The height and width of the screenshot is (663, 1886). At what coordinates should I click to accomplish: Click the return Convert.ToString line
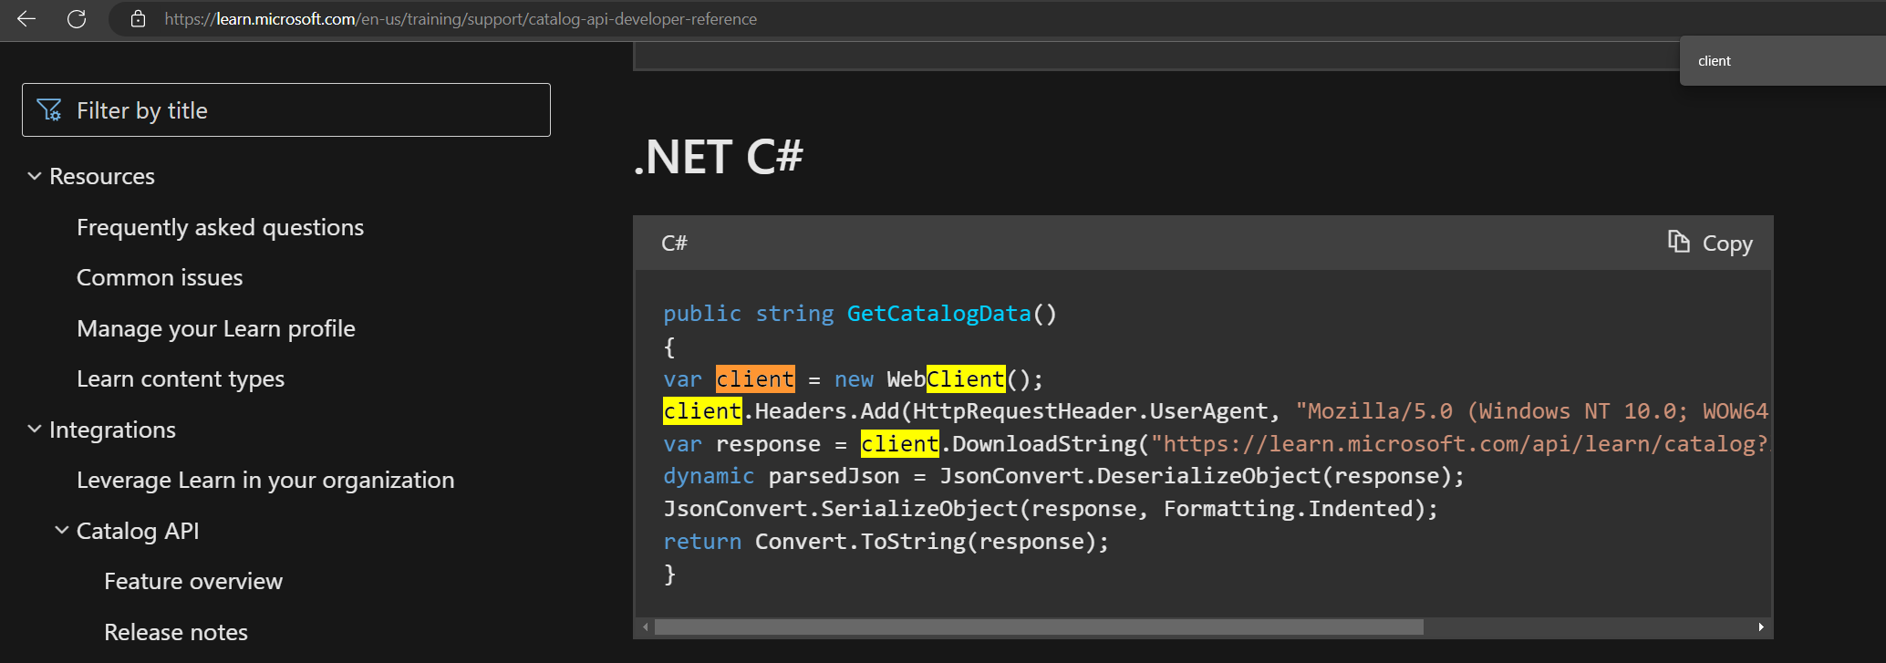(886, 542)
